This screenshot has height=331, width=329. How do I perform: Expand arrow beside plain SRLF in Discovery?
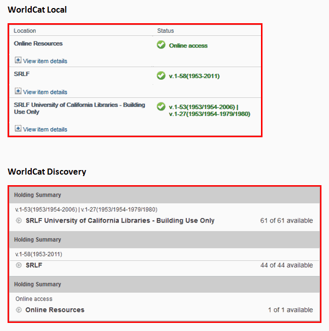point(19,265)
